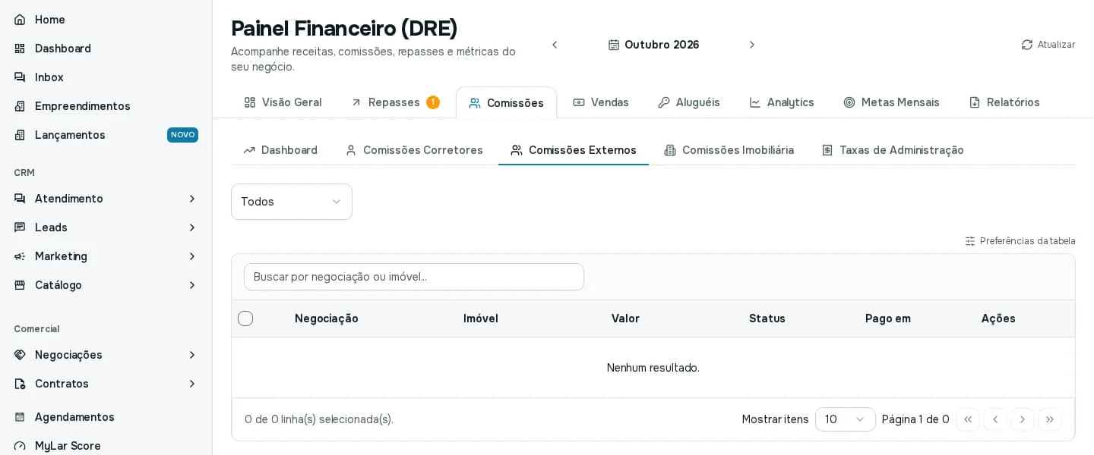Image resolution: width=1094 pixels, height=455 pixels.
Task: Click the orange Repasses notification badge
Action: click(433, 102)
